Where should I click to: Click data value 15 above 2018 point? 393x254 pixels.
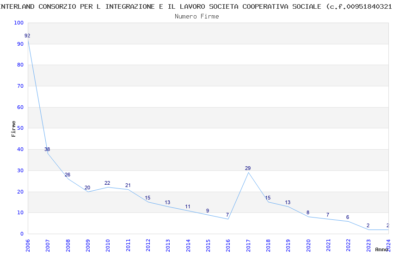click(268, 198)
